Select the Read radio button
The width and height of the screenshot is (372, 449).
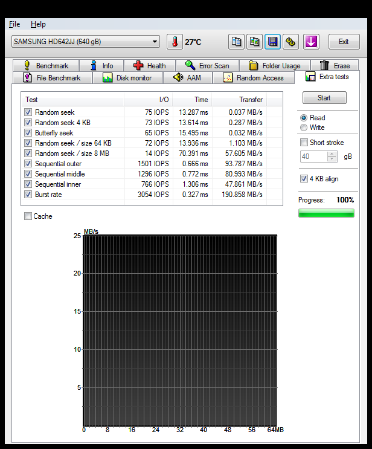pyautogui.click(x=304, y=118)
